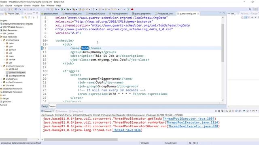The image size is (259, 145).
Task: Open the Search menu
Action: pos(28,5)
